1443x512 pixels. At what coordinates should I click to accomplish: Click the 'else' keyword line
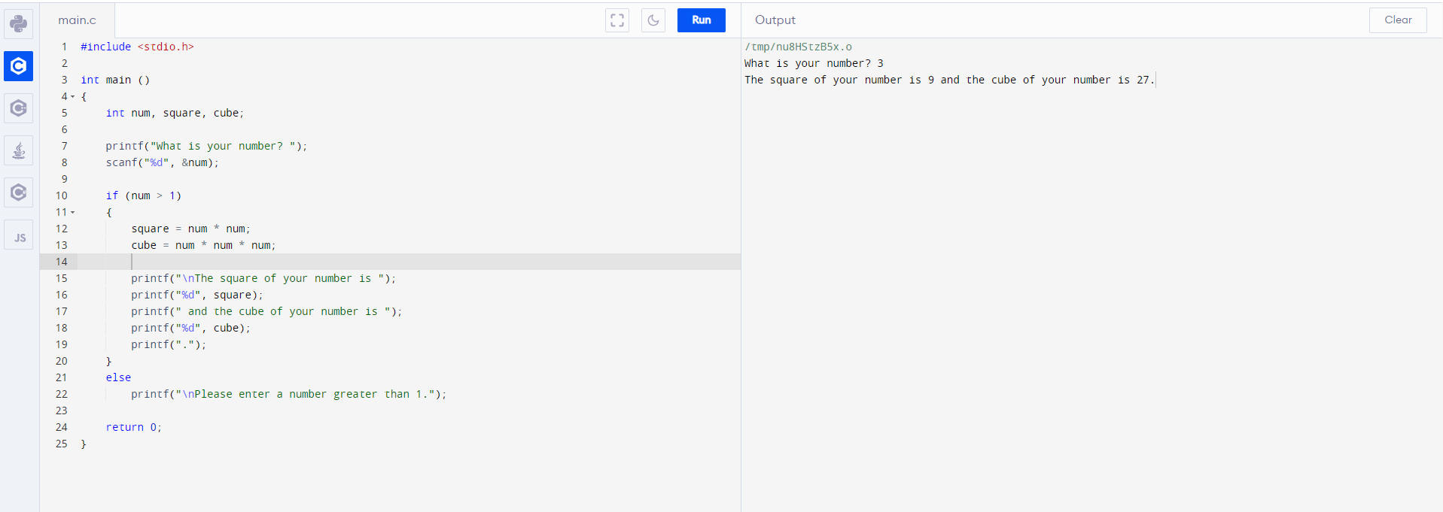tap(118, 377)
